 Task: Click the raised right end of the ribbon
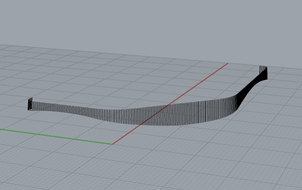coord(263,72)
